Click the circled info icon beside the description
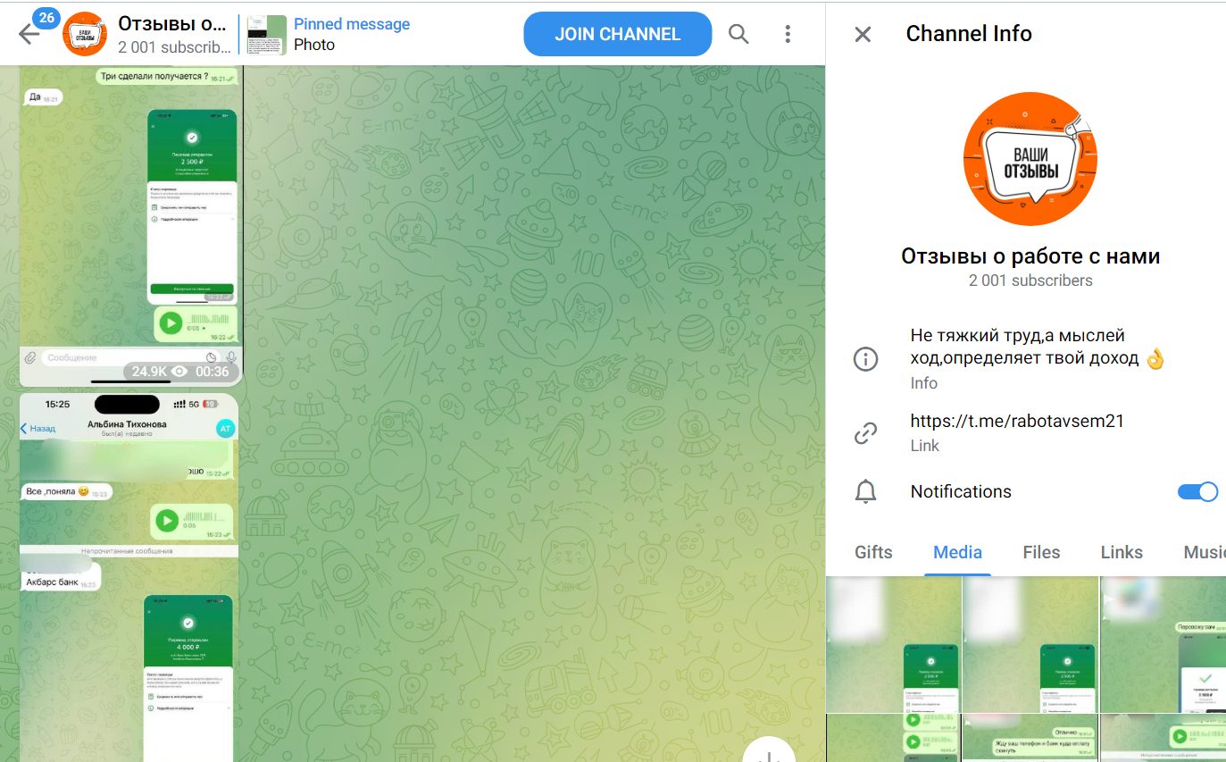This screenshot has height=762, width=1226. click(x=865, y=359)
